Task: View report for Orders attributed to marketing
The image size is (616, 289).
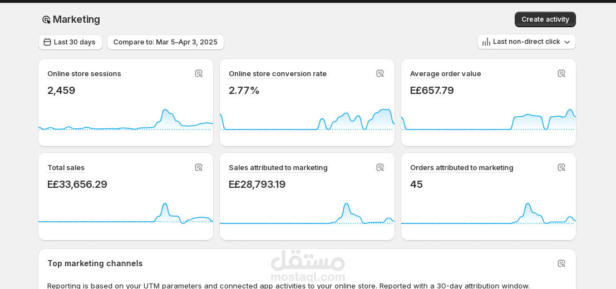Action: [561, 167]
